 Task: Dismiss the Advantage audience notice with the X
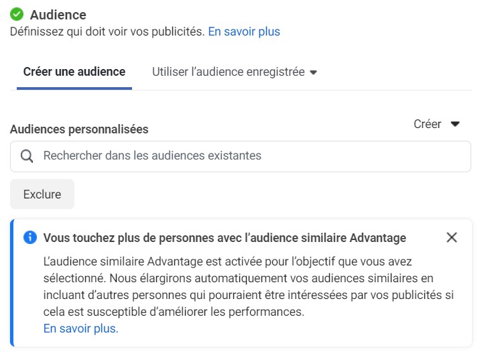coord(452,237)
